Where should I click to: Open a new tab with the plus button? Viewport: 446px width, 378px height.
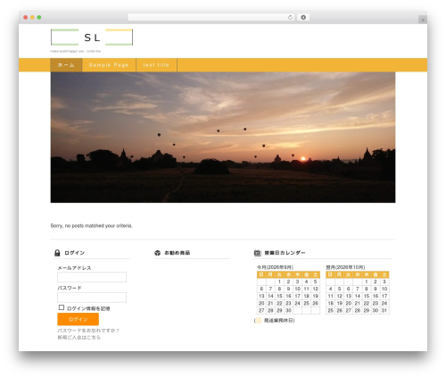423,20
